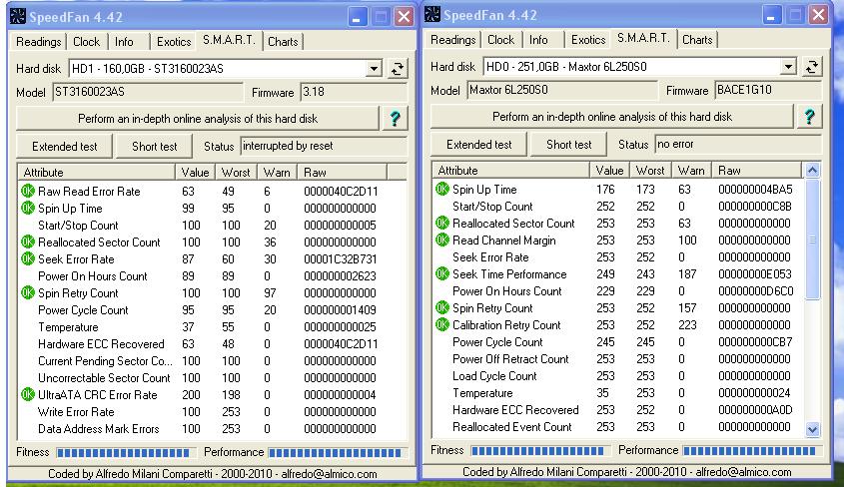Click OK icon beside Reallocated Sector Count in left window
Viewport: 844px width, 487px height.
pyautogui.click(x=27, y=242)
